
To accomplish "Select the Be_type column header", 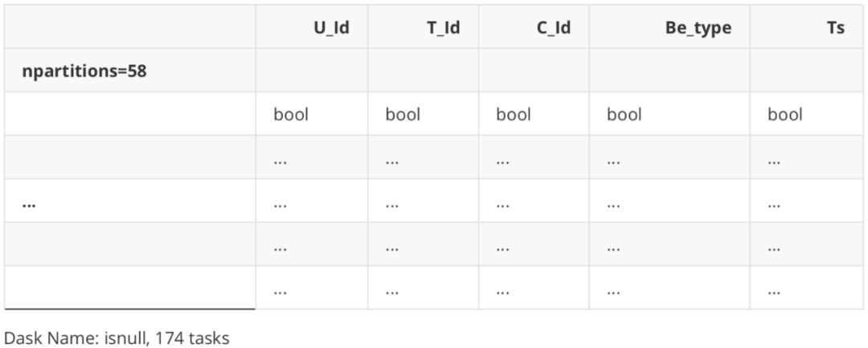I will point(698,28).
